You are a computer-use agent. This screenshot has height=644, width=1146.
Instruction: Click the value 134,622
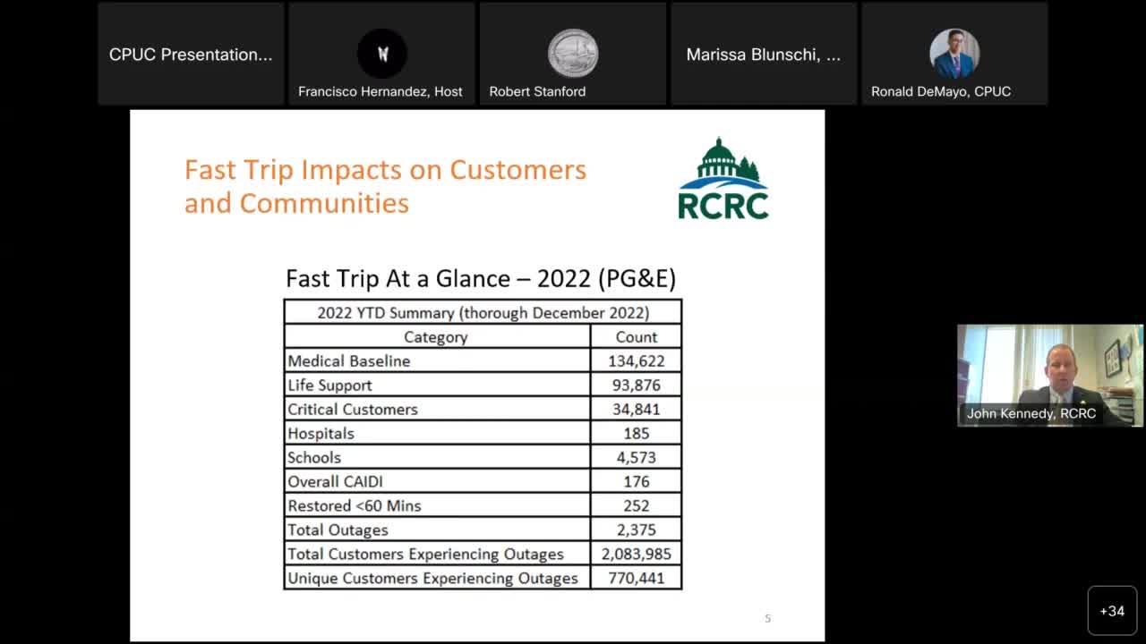tap(637, 361)
